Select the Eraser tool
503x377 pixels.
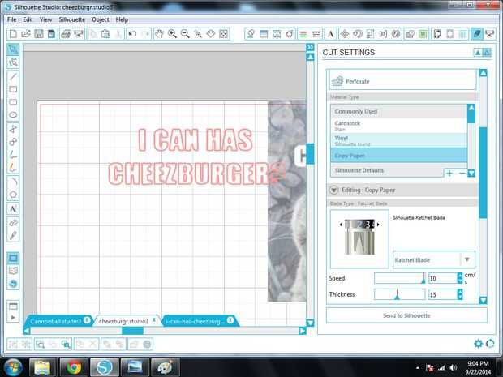coord(13,223)
